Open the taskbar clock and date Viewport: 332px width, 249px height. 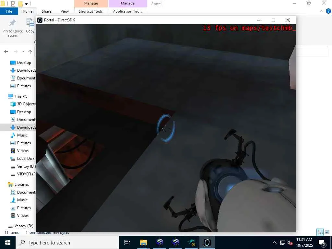(x=304, y=243)
